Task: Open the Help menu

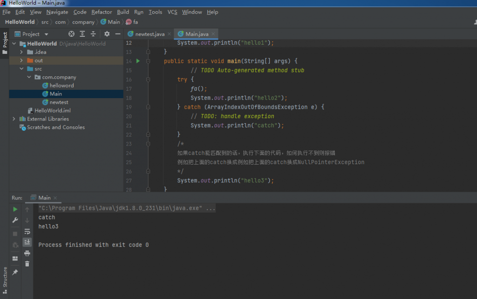Action: click(212, 12)
